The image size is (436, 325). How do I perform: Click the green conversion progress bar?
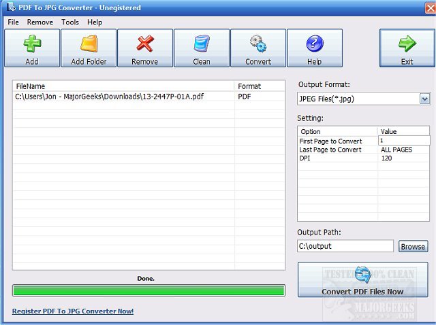[149, 290]
